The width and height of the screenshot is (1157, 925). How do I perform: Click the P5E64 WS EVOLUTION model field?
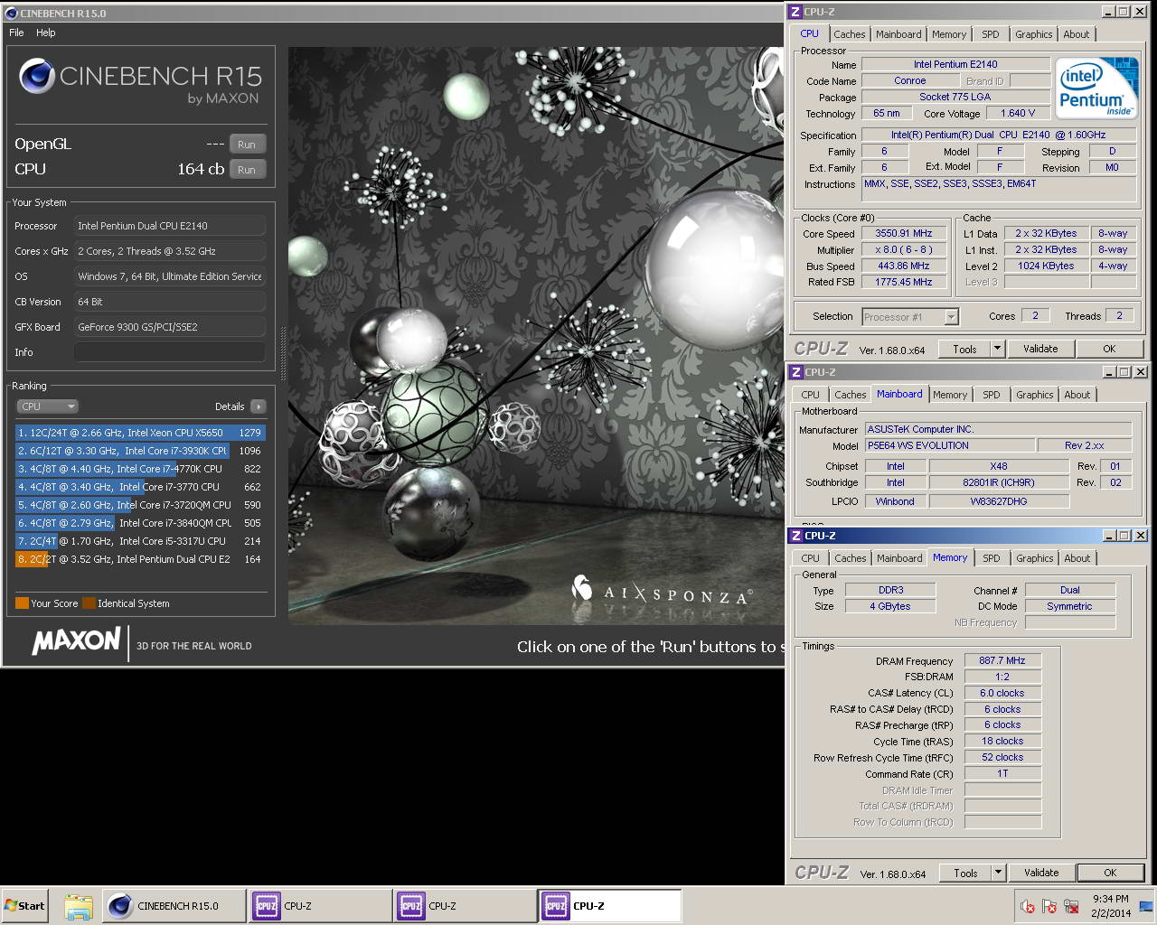point(949,445)
